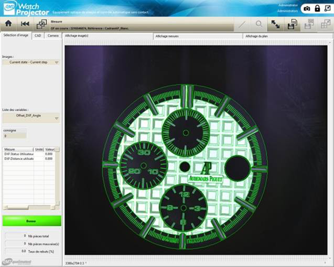Click the Home icon in toolbar
The height and width of the screenshot is (267, 334).
(8, 24)
